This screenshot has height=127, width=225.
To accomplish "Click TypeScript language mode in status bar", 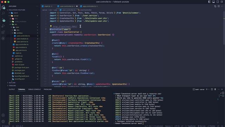I will tap(191, 126).
